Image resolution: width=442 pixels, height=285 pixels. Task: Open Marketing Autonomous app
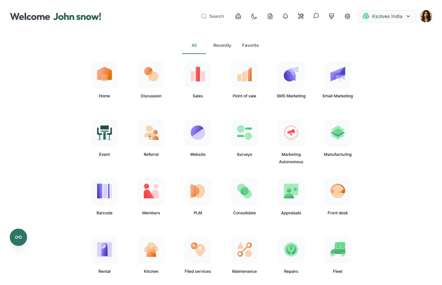click(x=291, y=133)
